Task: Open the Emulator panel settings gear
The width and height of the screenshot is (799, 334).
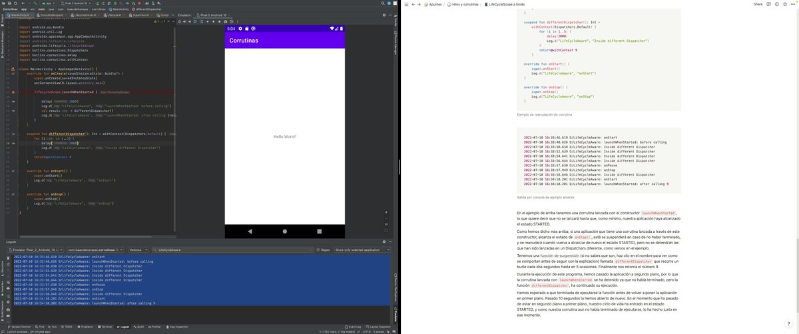Action: pos(385,14)
